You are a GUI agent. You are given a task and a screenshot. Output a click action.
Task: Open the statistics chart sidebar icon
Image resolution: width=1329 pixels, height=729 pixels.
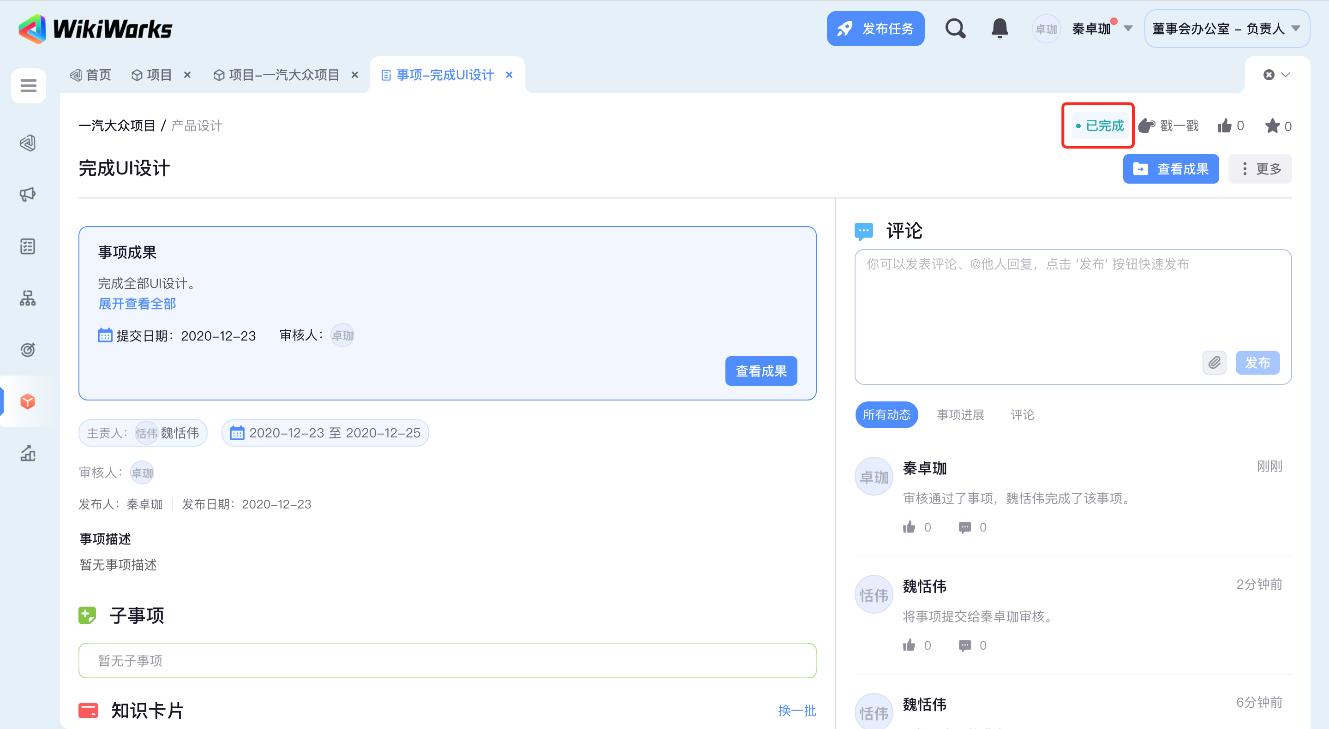click(28, 454)
